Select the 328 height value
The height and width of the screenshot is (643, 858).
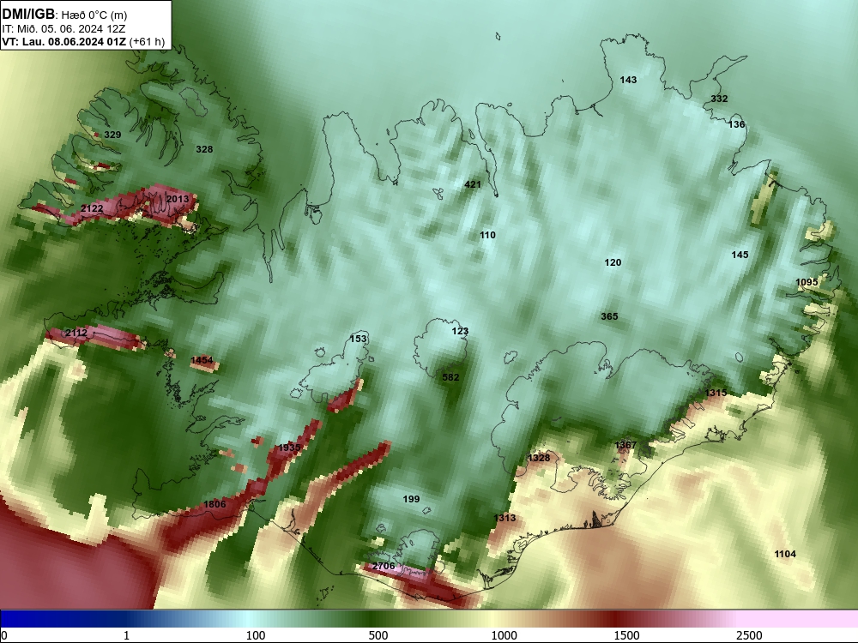click(x=204, y=149)
